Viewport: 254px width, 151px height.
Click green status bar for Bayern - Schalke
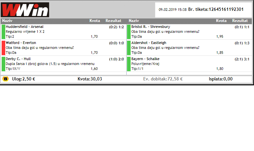[x=129, y=64]
